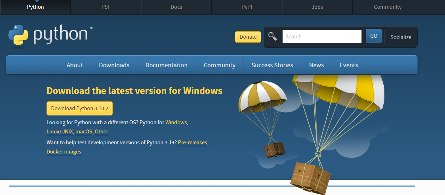This screenshot has width=445, height=195.
Task: Click the heading 'Download the latest version for Windows'
Action: (134, 91)
